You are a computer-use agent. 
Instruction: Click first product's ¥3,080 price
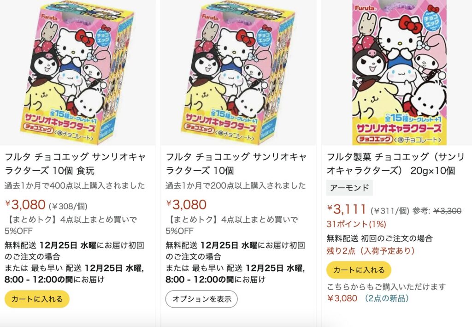pyautogui.click(x=25, y=205)
